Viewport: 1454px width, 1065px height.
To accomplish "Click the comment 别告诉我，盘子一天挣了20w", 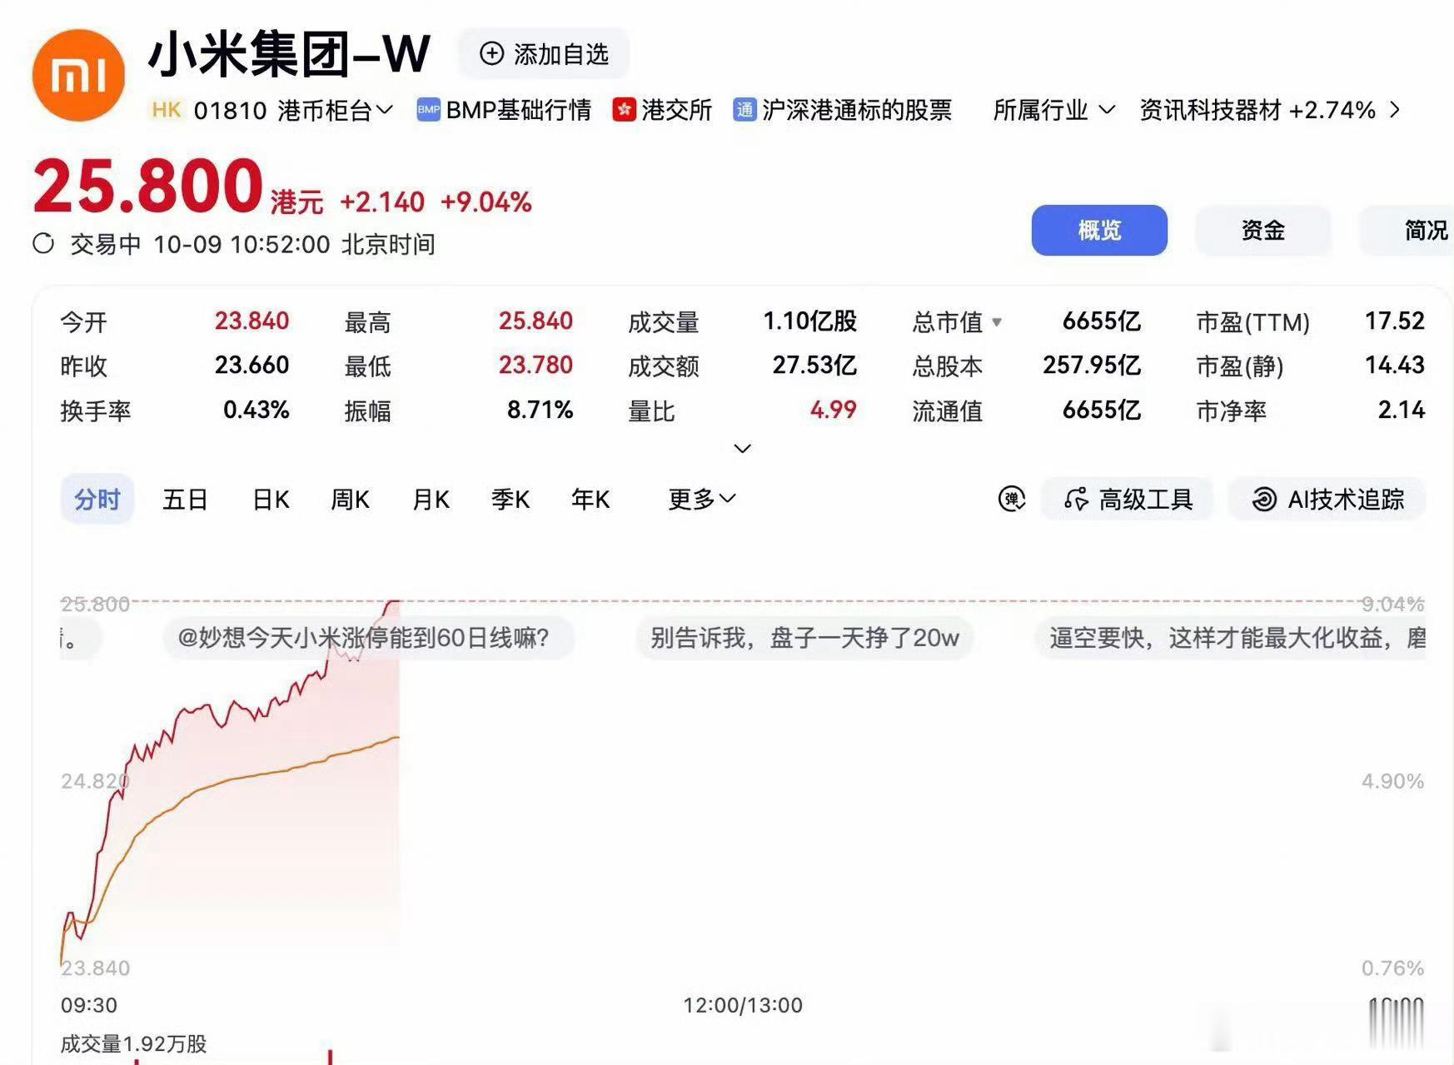I will tap(804, 638).
